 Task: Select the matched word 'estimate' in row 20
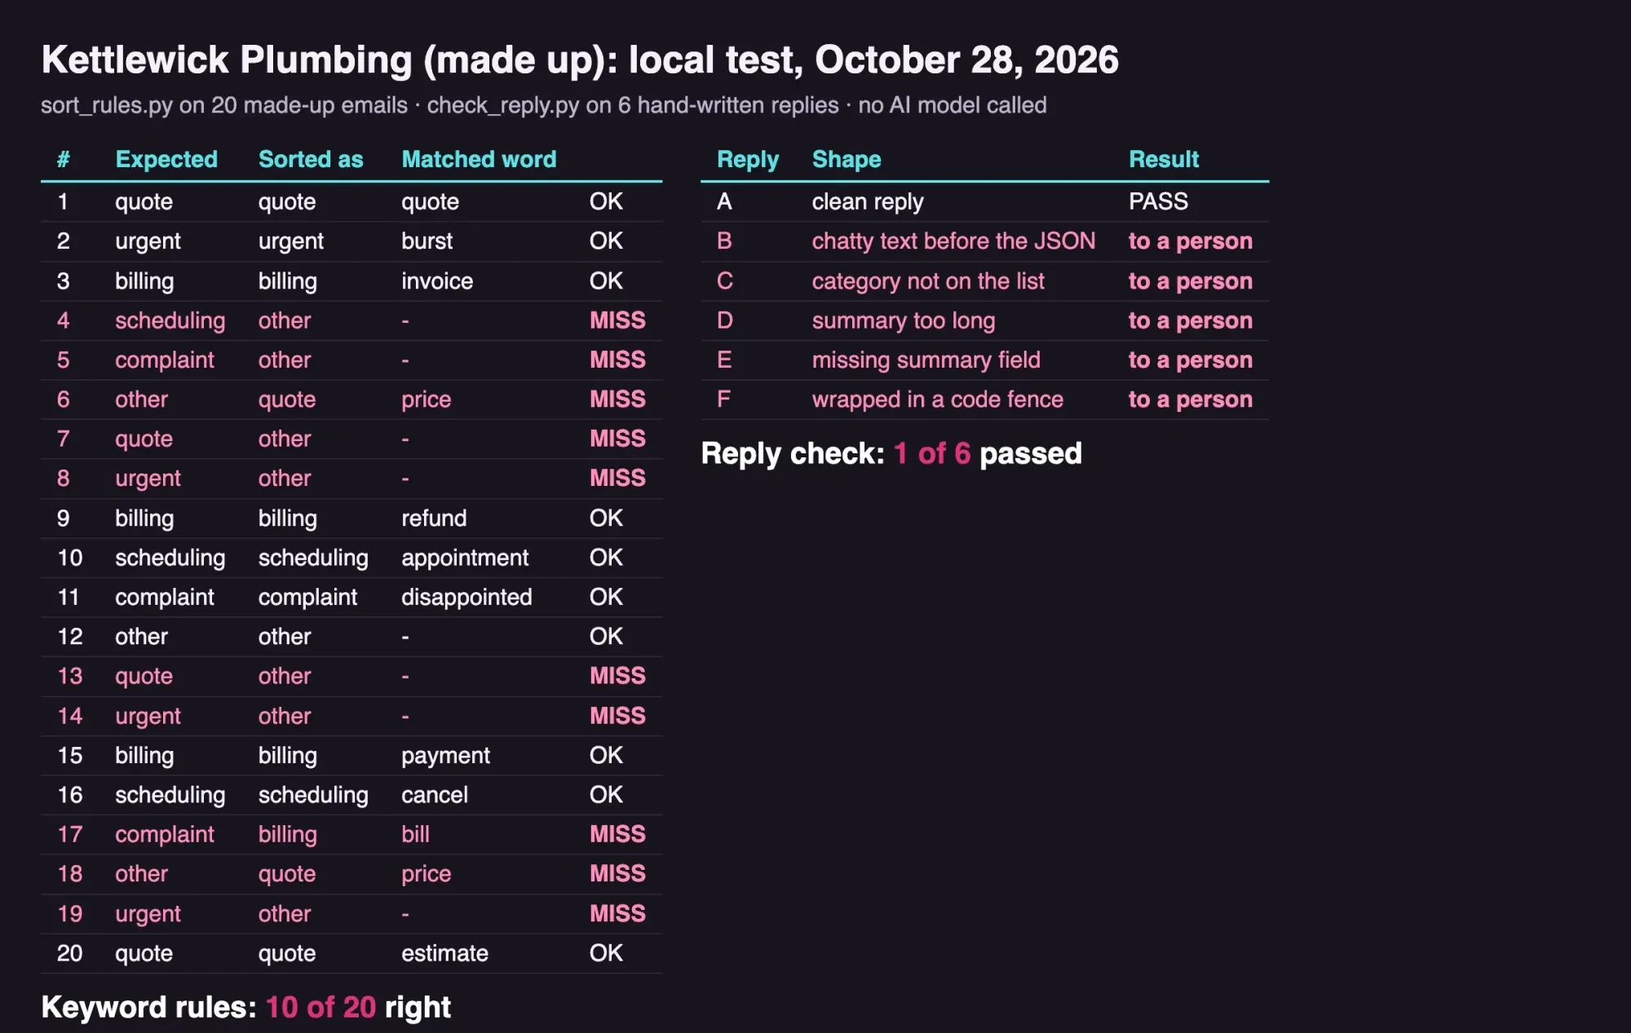click(x=444, y=953)
